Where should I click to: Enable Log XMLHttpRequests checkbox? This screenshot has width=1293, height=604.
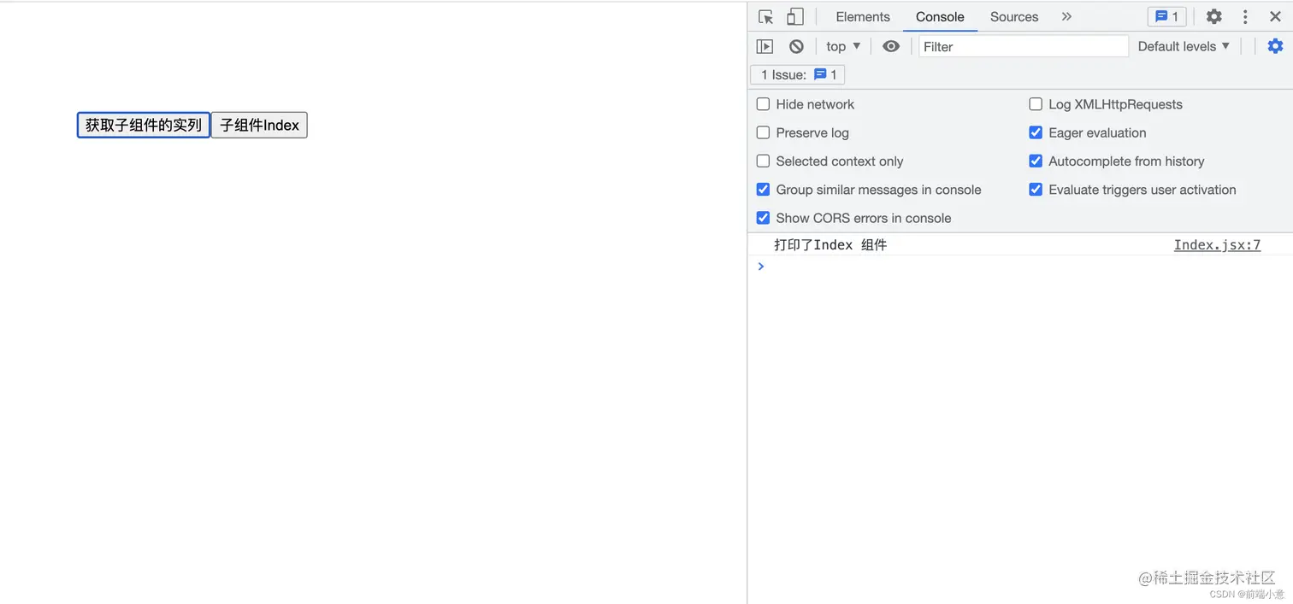coord(1036,104)
